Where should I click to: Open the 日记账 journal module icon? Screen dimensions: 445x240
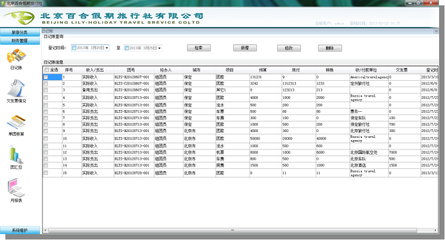(x=16, y=56)
